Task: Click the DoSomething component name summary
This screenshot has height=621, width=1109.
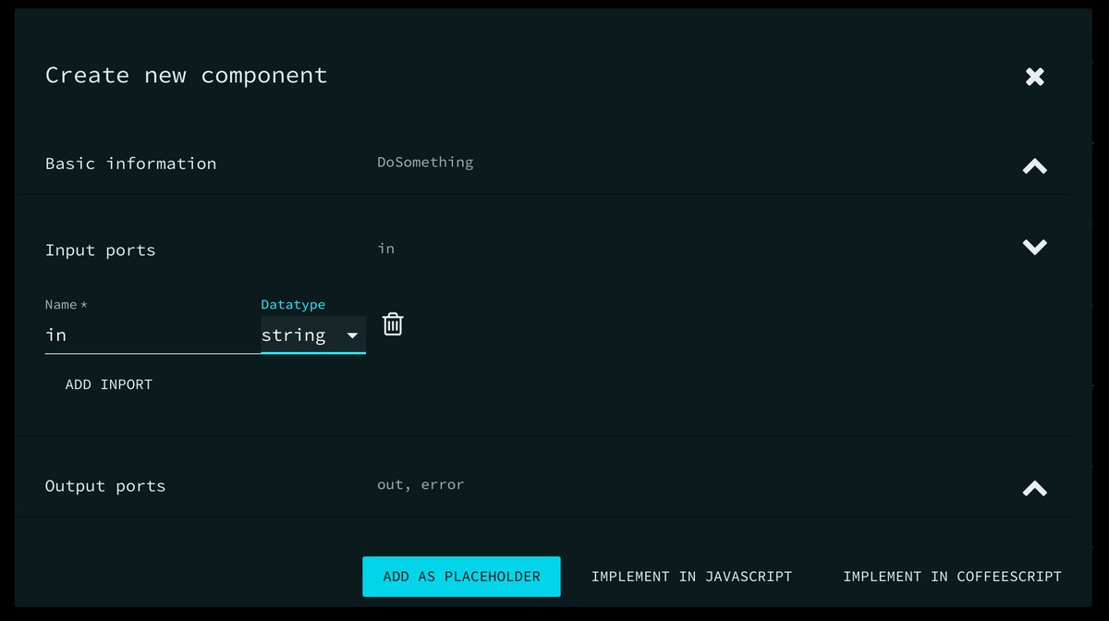Action: (425, 162)
